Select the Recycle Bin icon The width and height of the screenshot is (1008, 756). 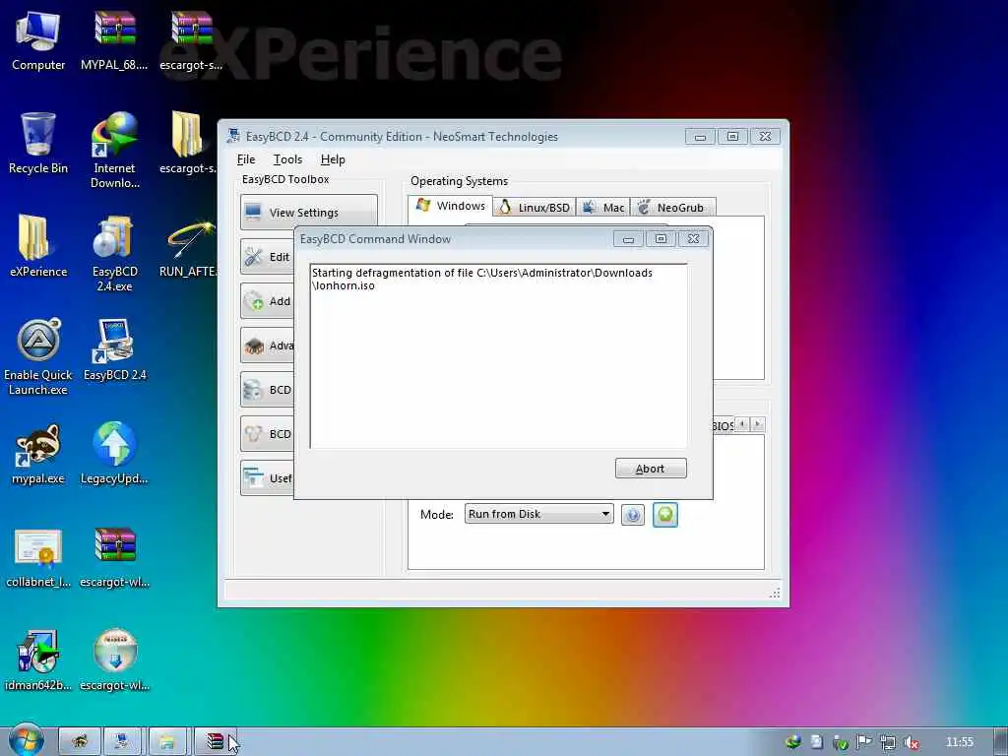tap(38, 143)
